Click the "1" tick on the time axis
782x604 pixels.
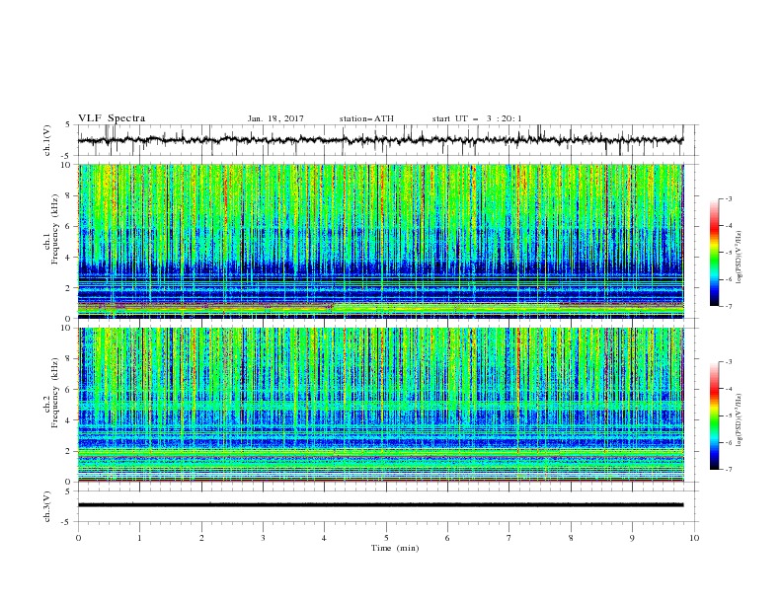coord(139,538)
